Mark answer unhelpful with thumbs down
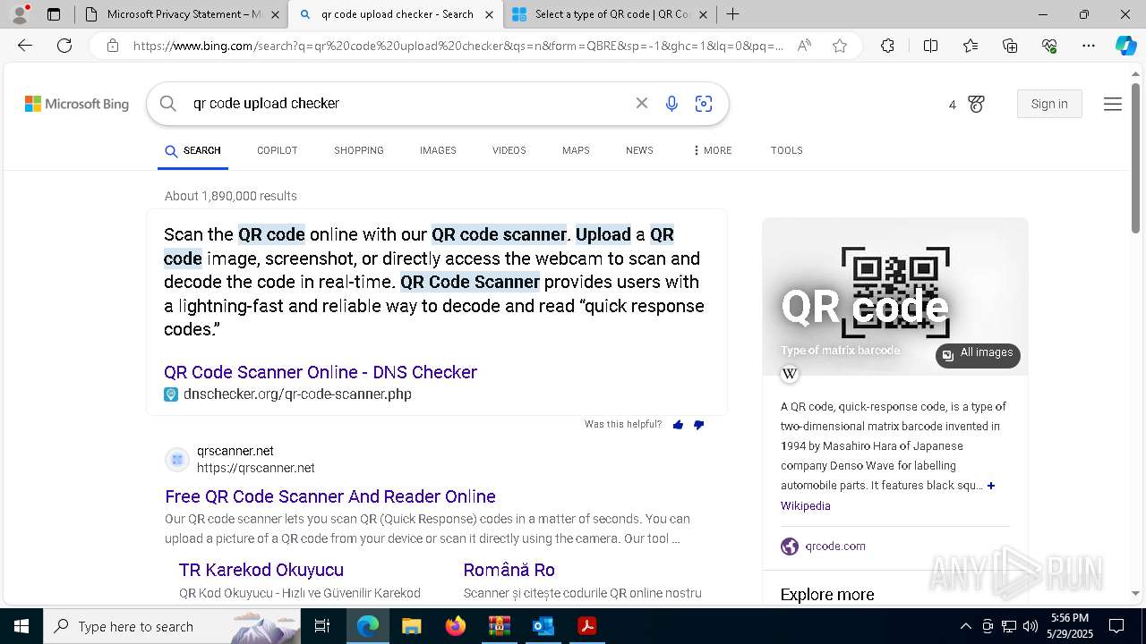1146x644 pixels. (698, 425)
